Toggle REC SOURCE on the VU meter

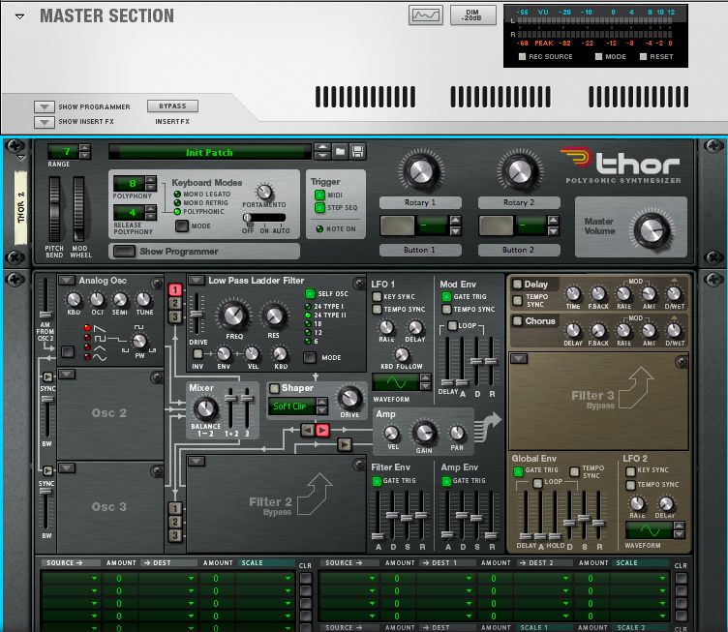[x=522, y=56]
